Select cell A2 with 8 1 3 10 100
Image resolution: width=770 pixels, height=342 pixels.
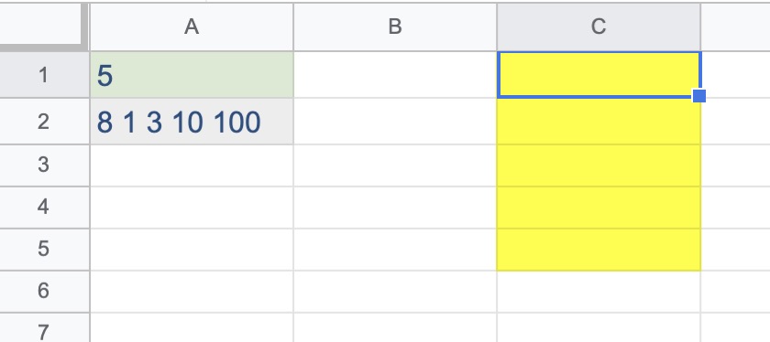[192, 122]
